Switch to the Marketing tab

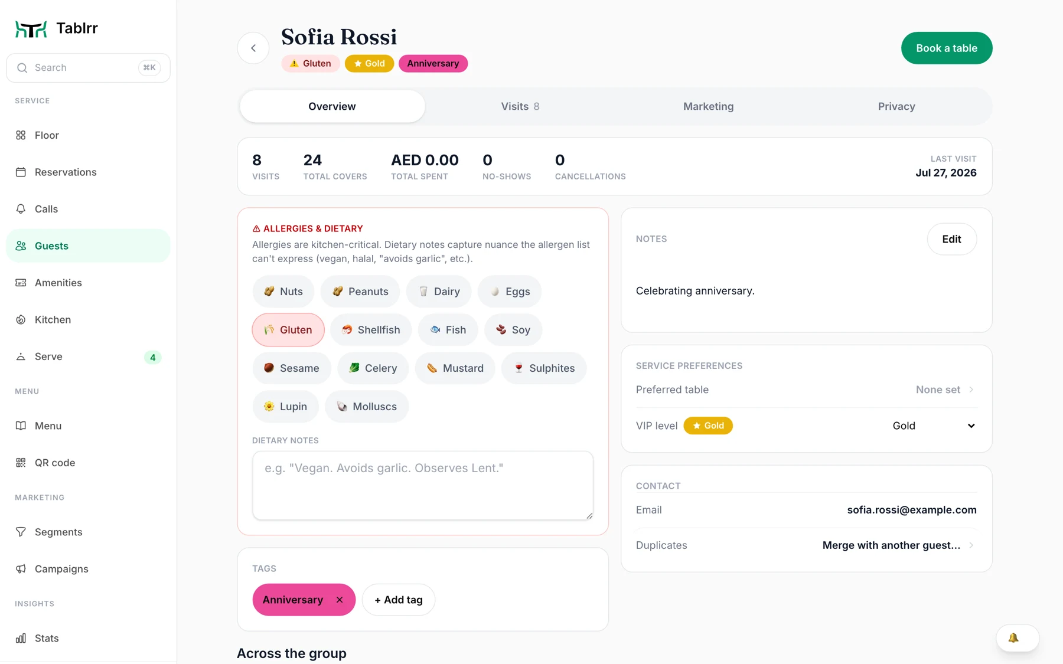[708, 106]
